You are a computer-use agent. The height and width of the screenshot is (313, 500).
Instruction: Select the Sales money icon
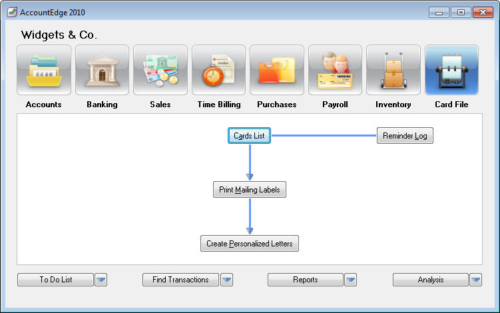tap(160, 70)
